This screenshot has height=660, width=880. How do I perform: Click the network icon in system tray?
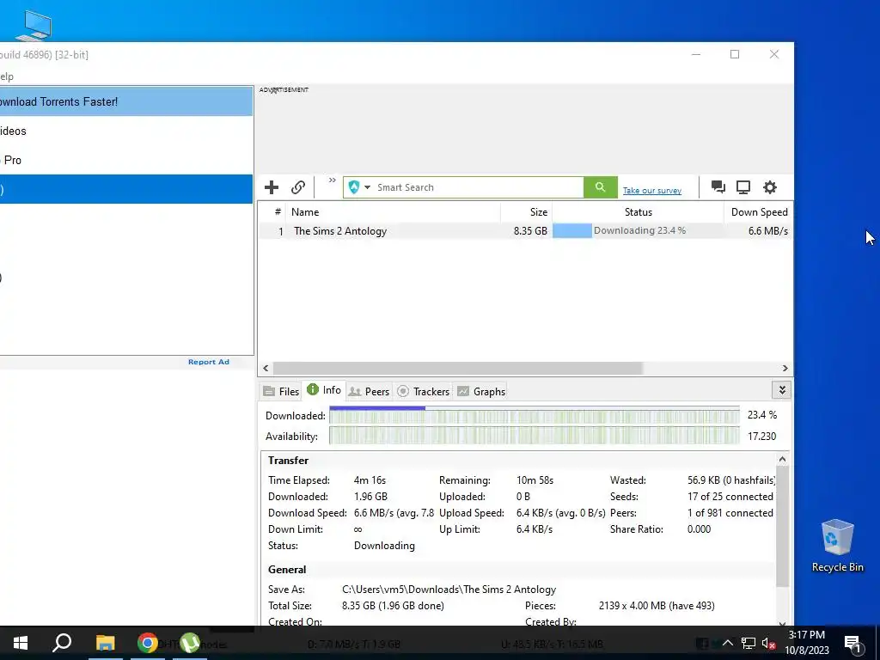(749, 643)
